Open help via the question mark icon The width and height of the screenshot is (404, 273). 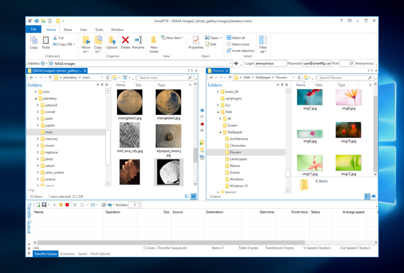(x=341, y=21)
